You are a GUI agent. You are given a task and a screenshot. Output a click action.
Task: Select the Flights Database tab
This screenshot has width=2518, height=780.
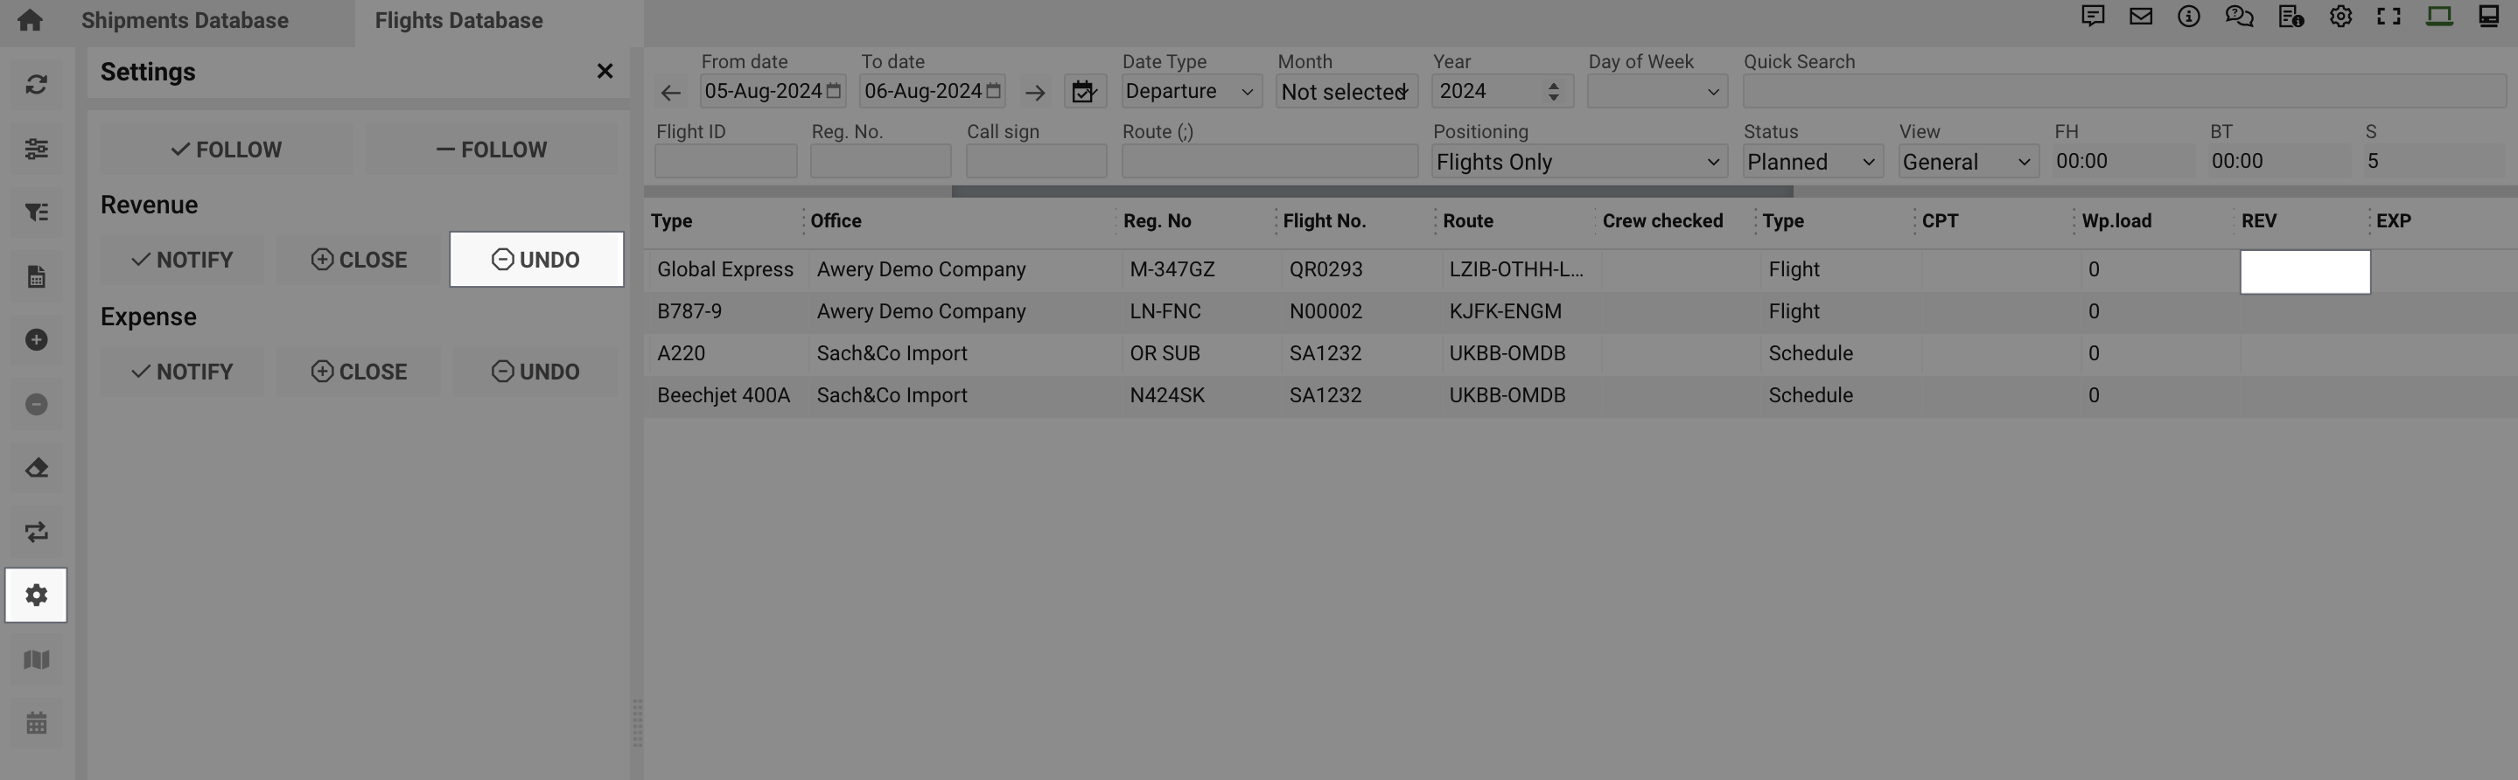(x=458, y=20)
